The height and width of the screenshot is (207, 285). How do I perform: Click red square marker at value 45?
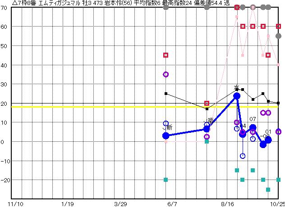(165, 55)
